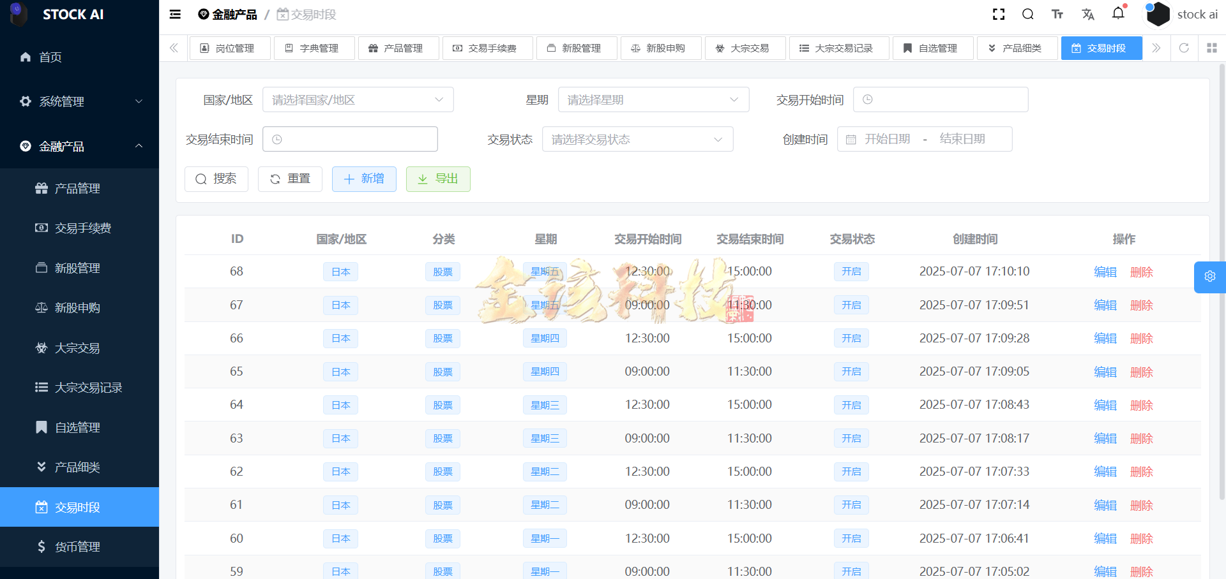Collapse the sidebar using the hamburger icon
This screenshot has width=1226, height=579.
coord(175,14)
